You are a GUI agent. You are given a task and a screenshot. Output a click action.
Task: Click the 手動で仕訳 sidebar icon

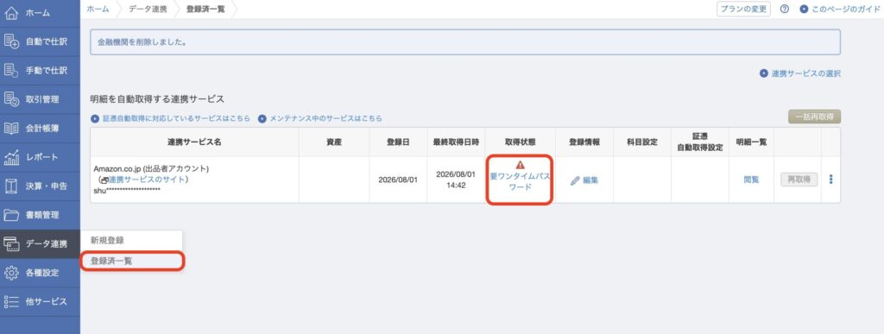pos(11,71)
